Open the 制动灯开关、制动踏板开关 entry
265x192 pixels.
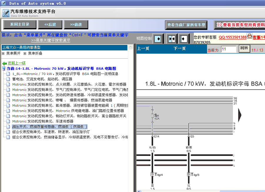(x=69, y=116)
